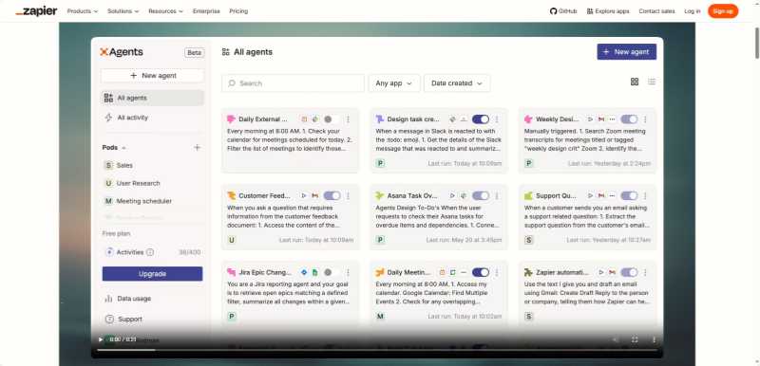Click the Beta badge

point(195,53)
